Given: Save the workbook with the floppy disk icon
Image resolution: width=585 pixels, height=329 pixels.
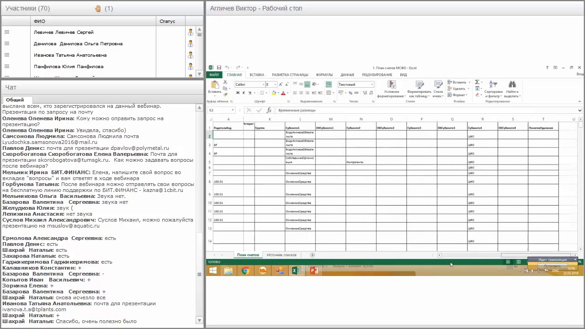Looking at the screenshot, I should coord(219,68).
